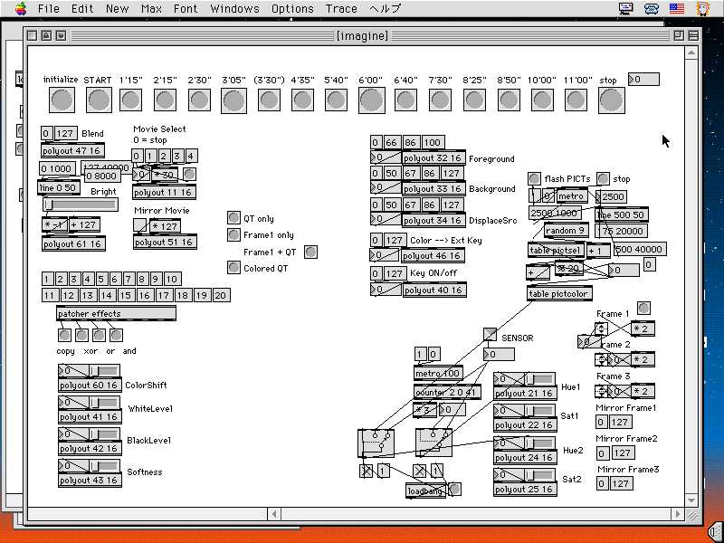Click the patcher effects object
This screenshot has height=543, width=724.
[116, 313]
